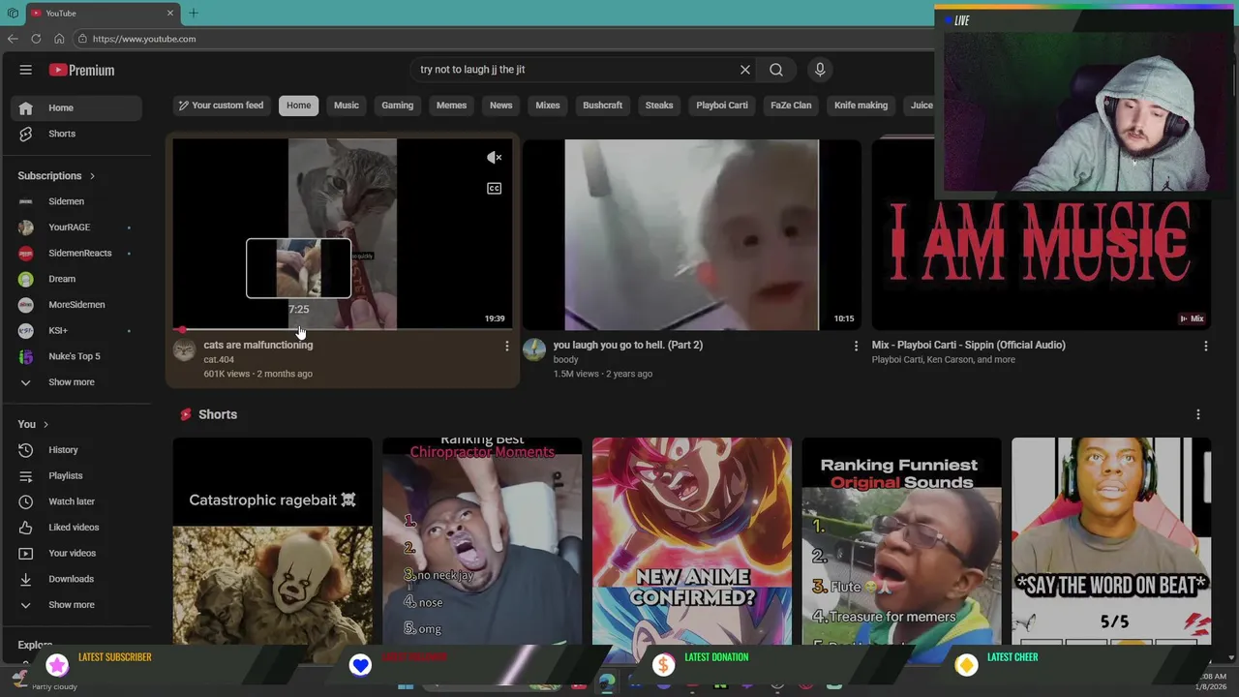Open the Sidemen subscription channel
The height and width of the screenshot is (697, 1239).
[x=76, y=201]
